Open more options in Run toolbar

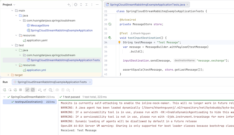pos(73,90)
